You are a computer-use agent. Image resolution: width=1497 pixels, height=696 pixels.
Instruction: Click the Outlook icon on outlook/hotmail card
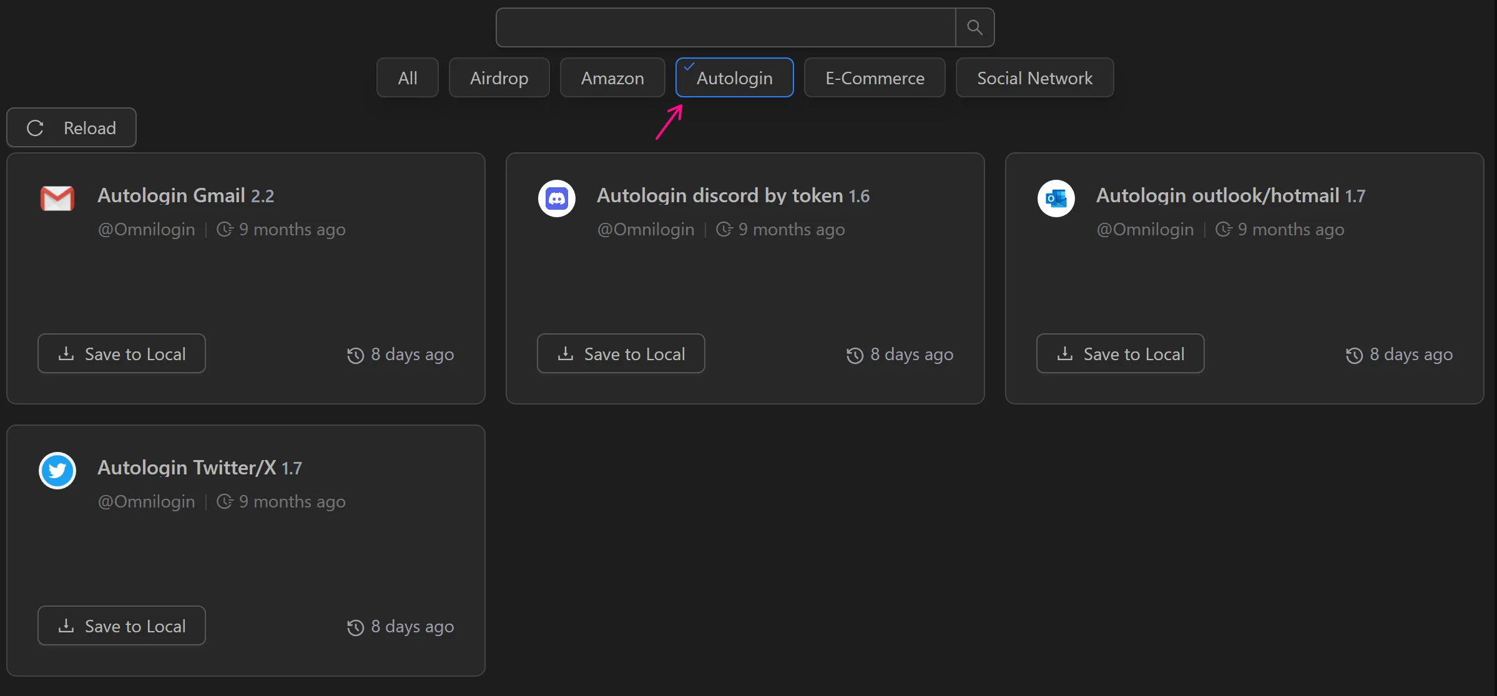tap(1055, 198)
